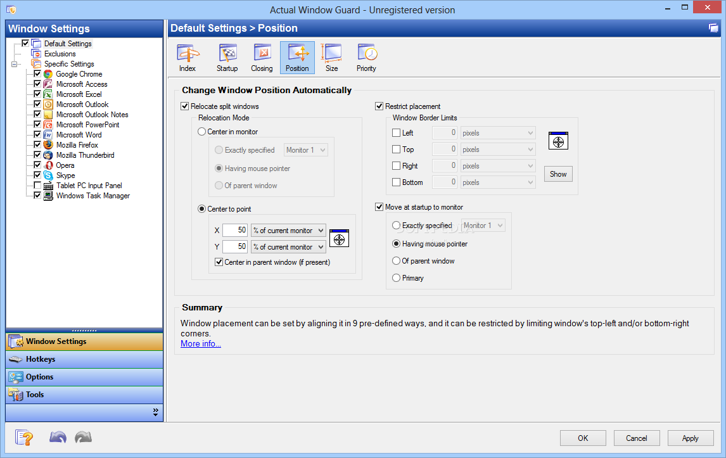
Task: Toggle Move at startup to monitor checkbox
Action: (379, 207)
